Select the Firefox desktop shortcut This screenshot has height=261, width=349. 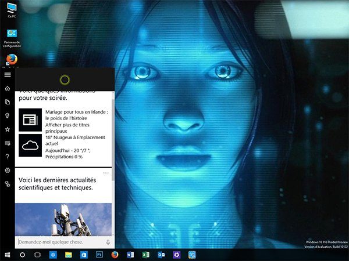pos(12,60)
